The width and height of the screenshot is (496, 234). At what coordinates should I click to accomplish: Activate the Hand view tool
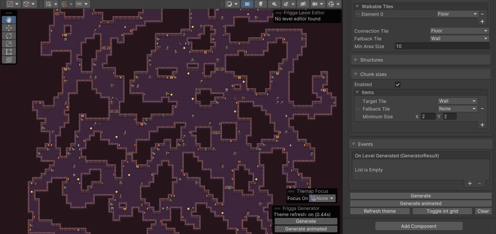9,20
